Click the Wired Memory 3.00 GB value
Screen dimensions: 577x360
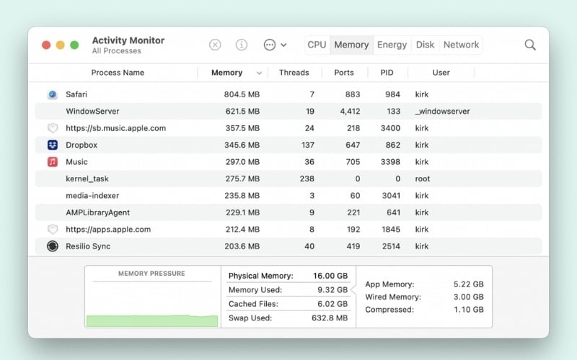tap(468, 297)
